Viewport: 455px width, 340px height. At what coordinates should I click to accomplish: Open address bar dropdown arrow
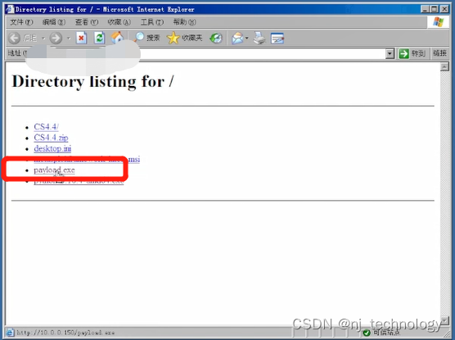click(390, 54)
